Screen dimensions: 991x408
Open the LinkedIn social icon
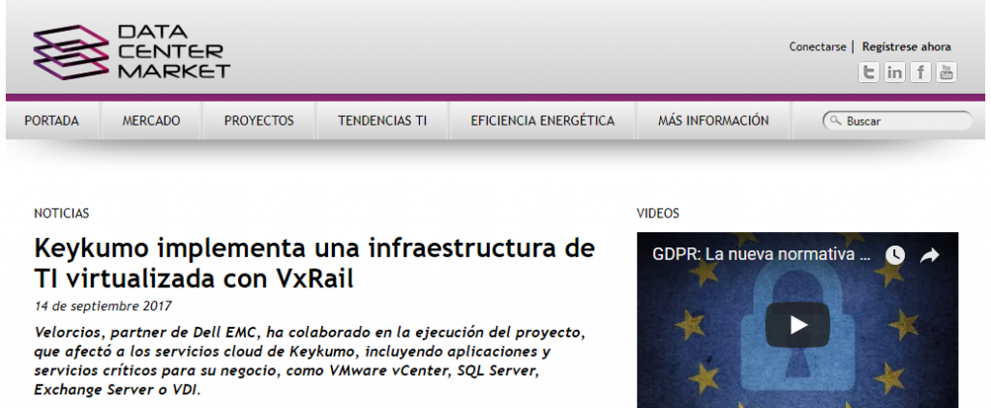point(894,72)
